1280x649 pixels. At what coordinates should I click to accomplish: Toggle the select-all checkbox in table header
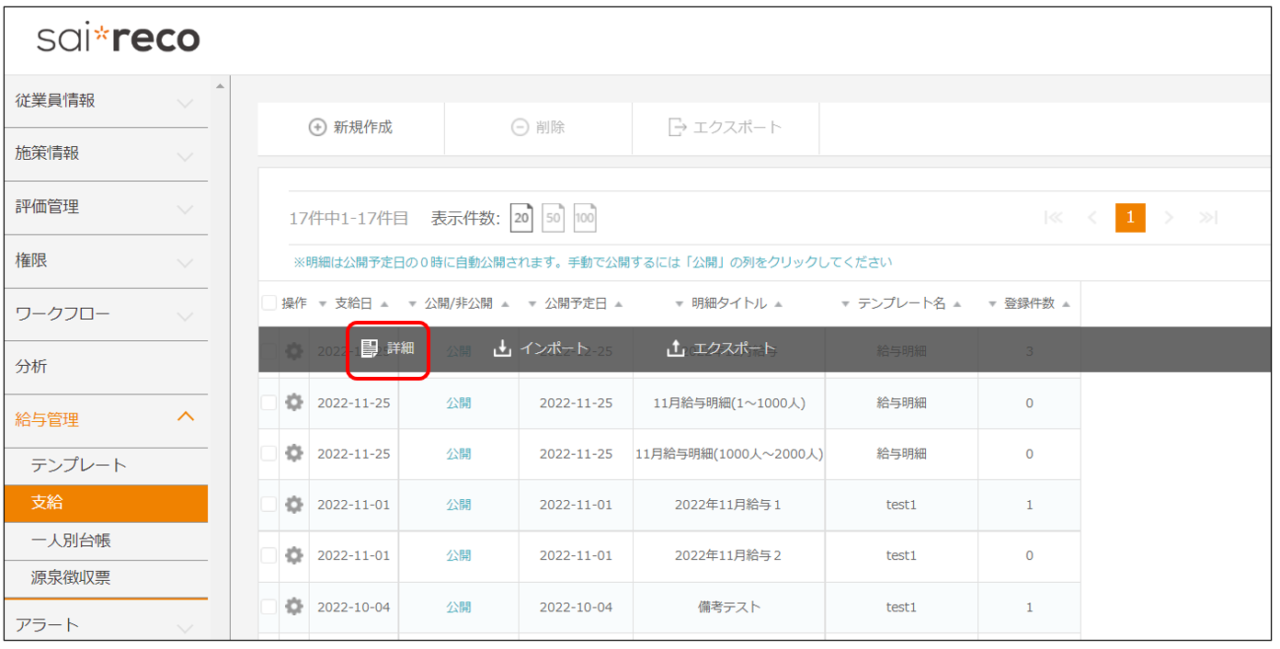coord(269,303)
